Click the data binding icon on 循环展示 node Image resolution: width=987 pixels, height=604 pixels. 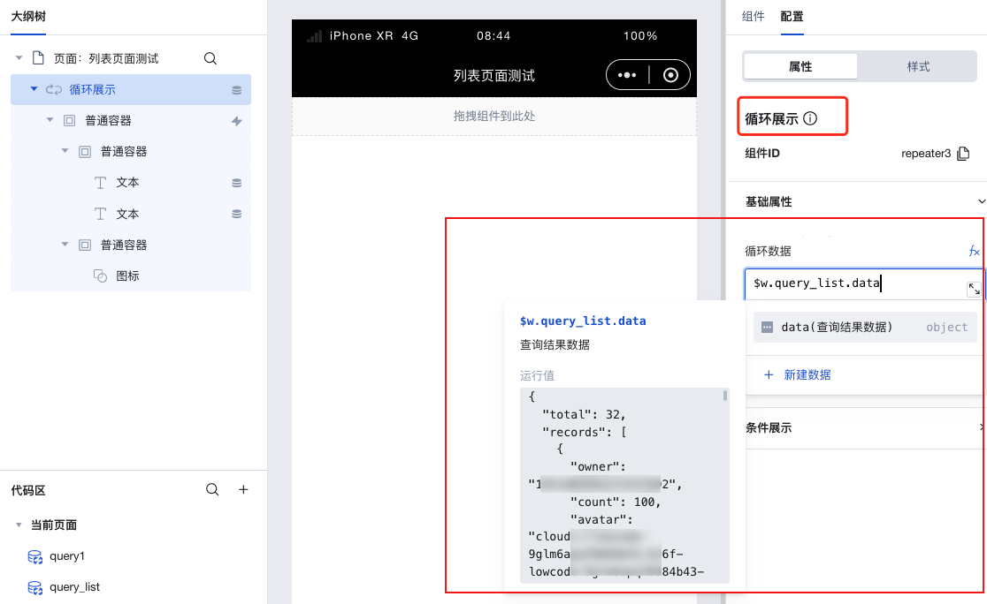click(x=234, y=88)
